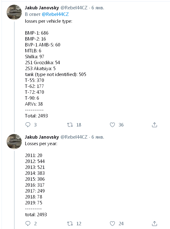This screenshot has height=229, width=170.
Task: Open Jakub Janovsky avatar on first tweet
Action: click(14, 12)
